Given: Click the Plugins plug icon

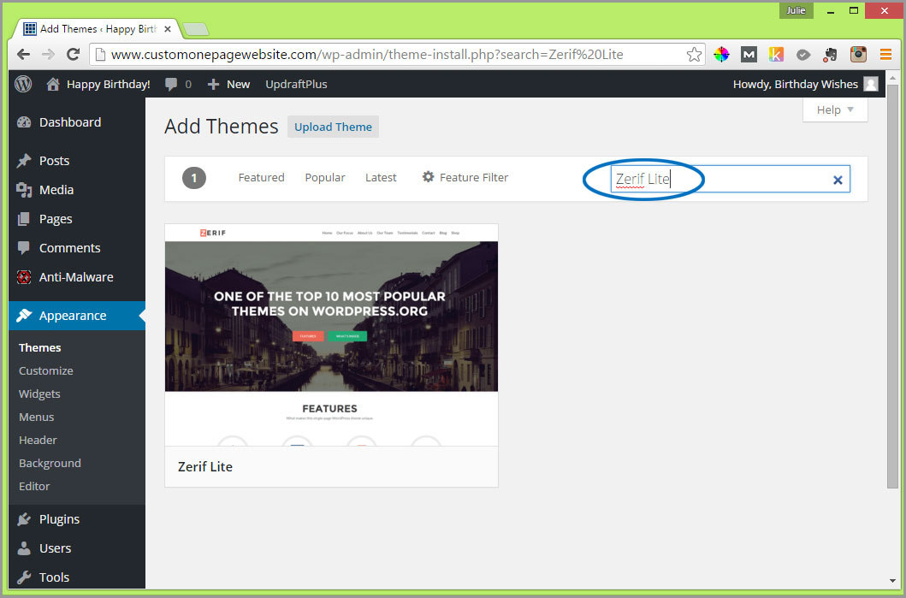Looking at the screenshot, I should (x=24, y=518).
